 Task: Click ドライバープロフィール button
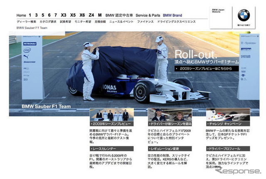[228, 149]
